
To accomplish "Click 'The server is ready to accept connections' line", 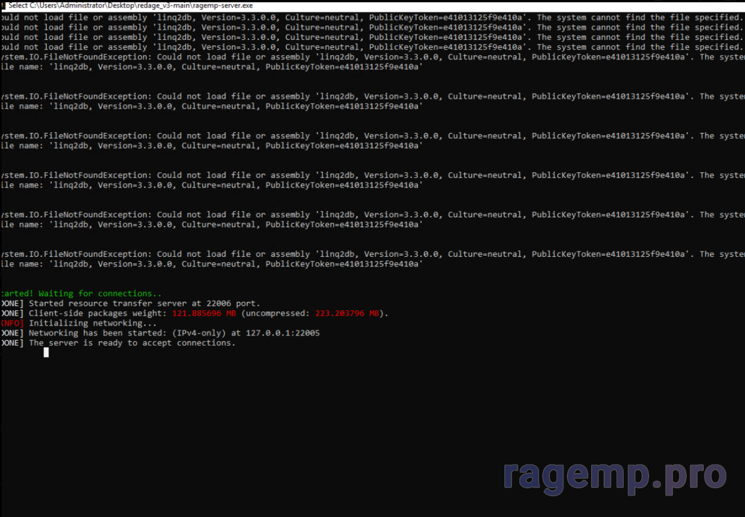I will [132, 343].
